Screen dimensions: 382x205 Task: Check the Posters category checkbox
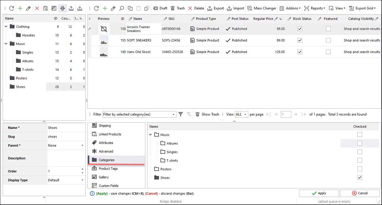click(x=360, y=169)
